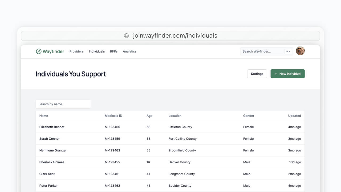The height and width of the screenshot is (192, 341).
Task: Click the Search Wayfinder input box
Action: 262,51
